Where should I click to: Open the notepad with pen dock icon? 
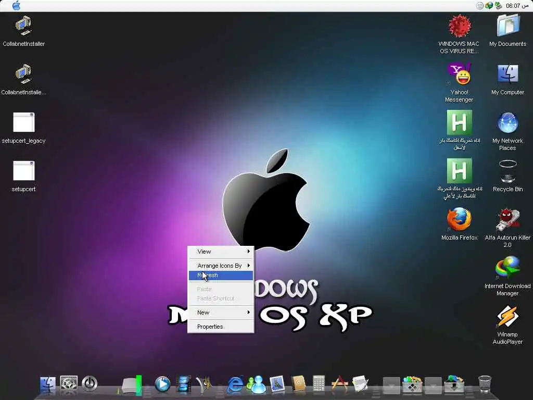(x=360, y=384)
